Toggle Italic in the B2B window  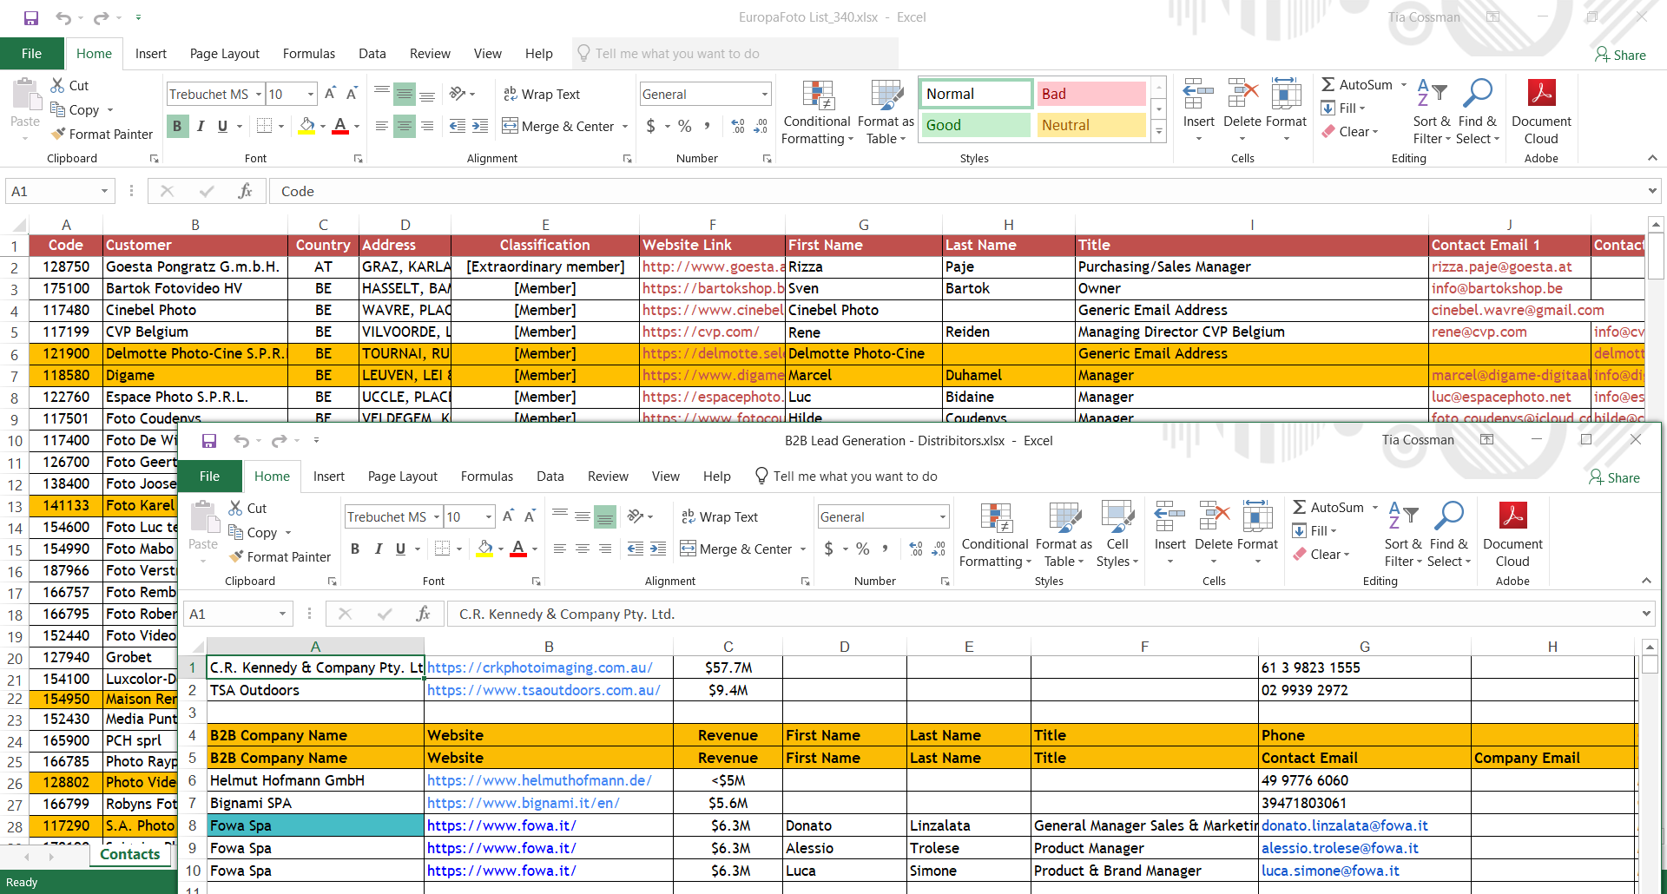(379, 549)
